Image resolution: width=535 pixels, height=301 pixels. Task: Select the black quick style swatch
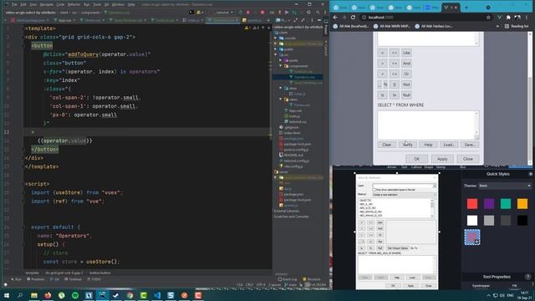[522, 221]
